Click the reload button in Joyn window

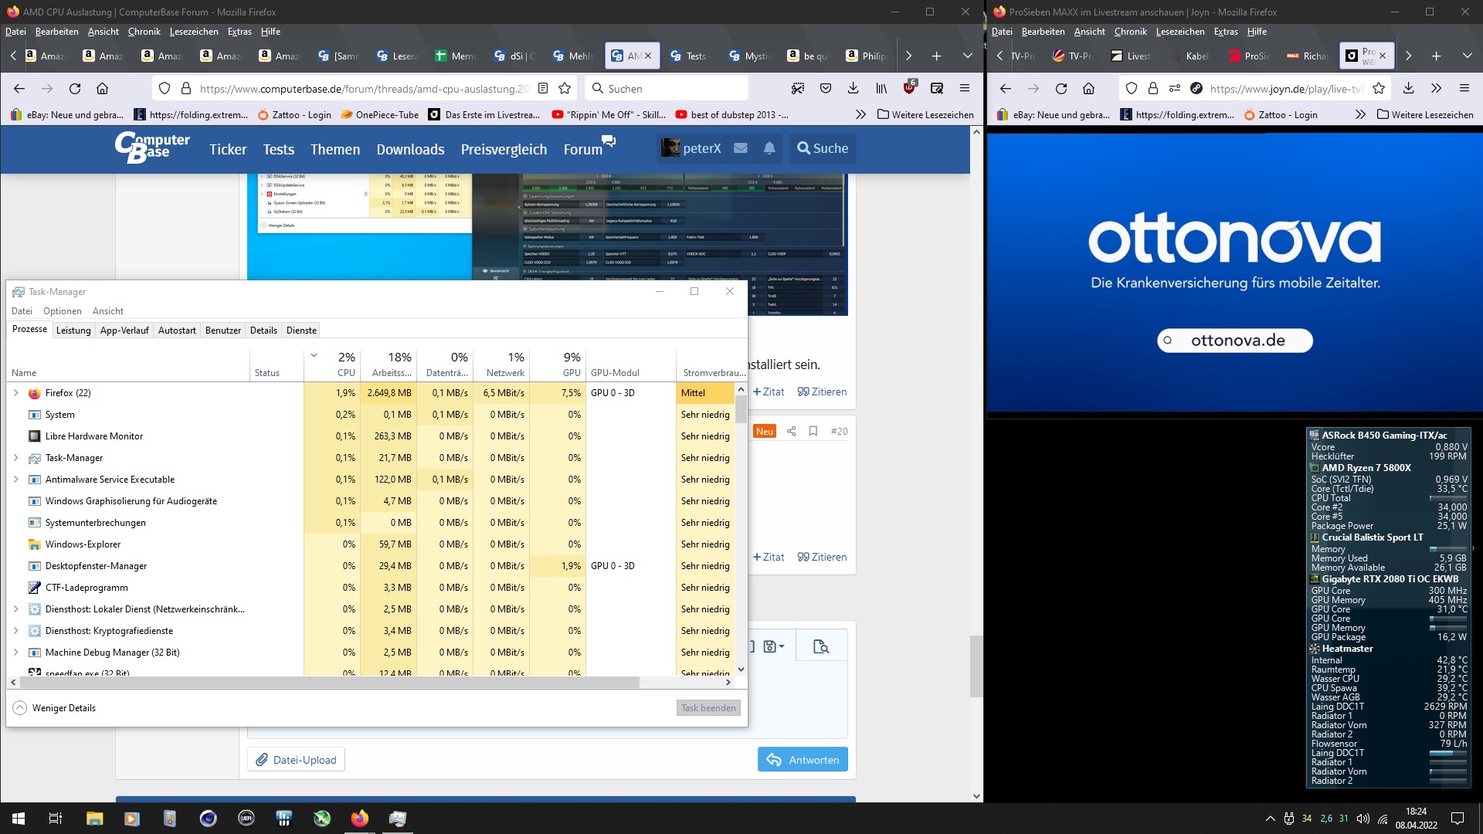[x=1061, y=89]
